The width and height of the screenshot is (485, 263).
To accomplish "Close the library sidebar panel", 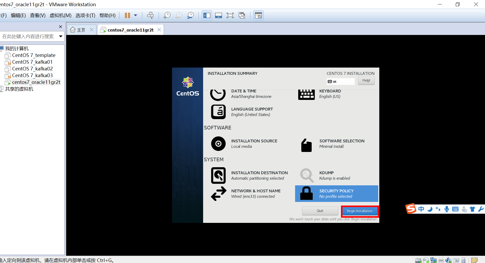I will tap(60, 27).
